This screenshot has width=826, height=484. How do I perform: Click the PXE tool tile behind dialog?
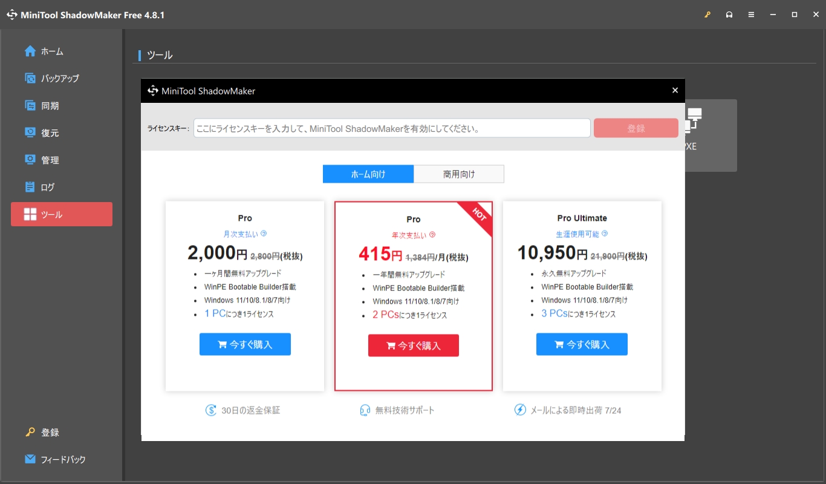[711, 136]
